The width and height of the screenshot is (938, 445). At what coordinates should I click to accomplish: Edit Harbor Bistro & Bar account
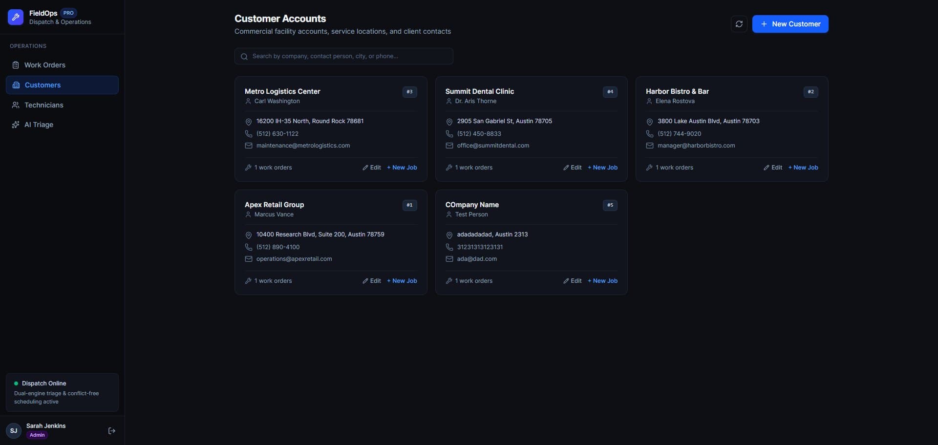773,168
